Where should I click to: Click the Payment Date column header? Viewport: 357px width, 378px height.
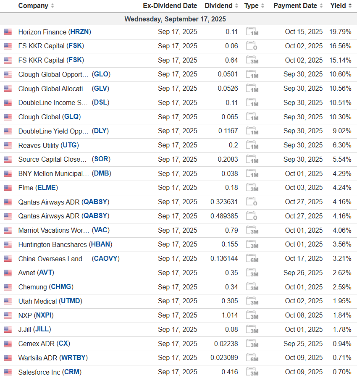pos(295,6)
